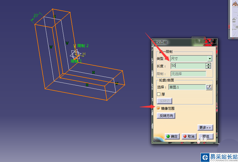Click the 选择 field showing 草图.1
The width and height of the screenshot is (238, 162).
(x=187, y=87)
